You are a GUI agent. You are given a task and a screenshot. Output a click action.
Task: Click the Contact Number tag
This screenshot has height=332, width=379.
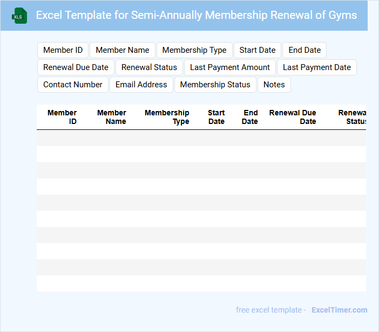coord(73,85)
